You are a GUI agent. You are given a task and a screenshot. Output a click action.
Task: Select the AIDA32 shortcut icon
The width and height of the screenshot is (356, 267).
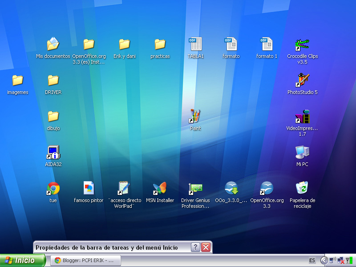coord(53,152)
